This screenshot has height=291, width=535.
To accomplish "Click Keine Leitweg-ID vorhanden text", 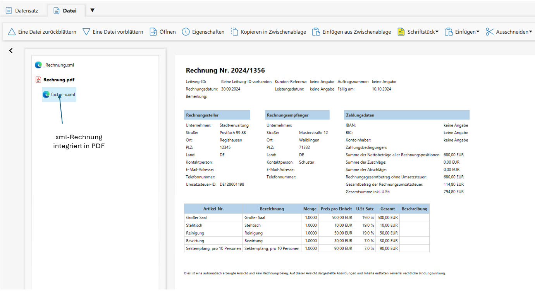I will click(246, 82).
